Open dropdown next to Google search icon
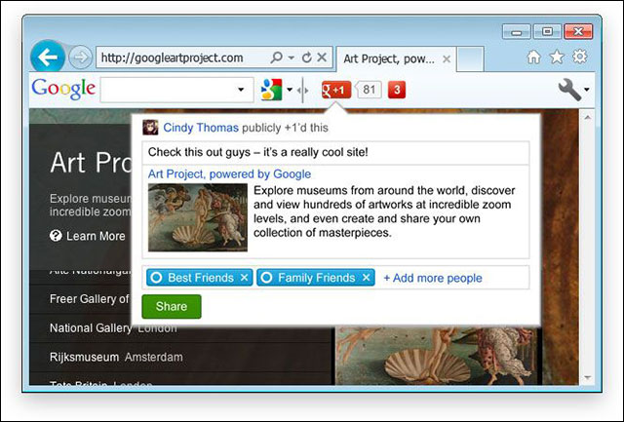This screenshot has width=624, height=422. (290, 90)
